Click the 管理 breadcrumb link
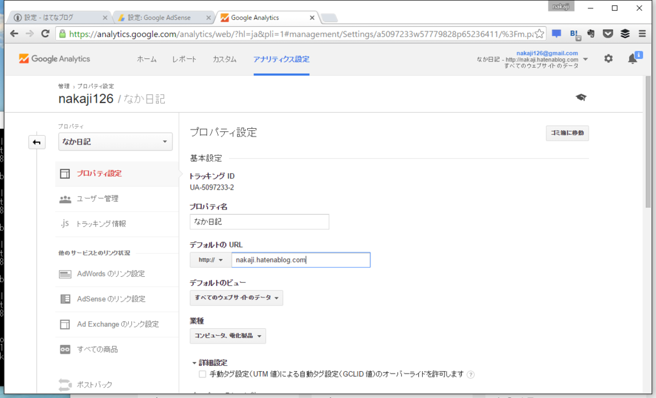The width and height of the screenshot is (656, 398). 63,87
